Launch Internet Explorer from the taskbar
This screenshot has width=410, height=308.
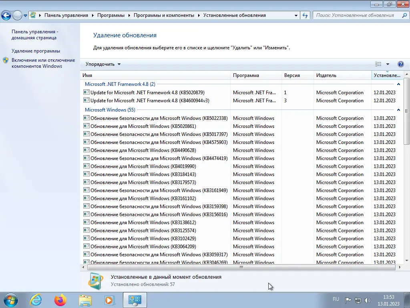[36, 300]
